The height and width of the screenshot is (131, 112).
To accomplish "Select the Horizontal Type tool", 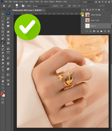I will [3, 70].
